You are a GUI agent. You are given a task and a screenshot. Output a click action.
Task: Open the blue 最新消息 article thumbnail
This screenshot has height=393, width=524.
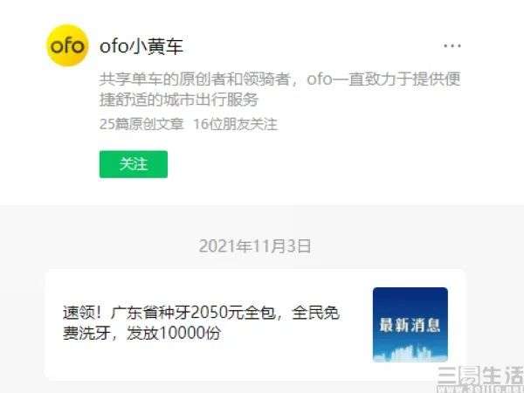[410, 325]
